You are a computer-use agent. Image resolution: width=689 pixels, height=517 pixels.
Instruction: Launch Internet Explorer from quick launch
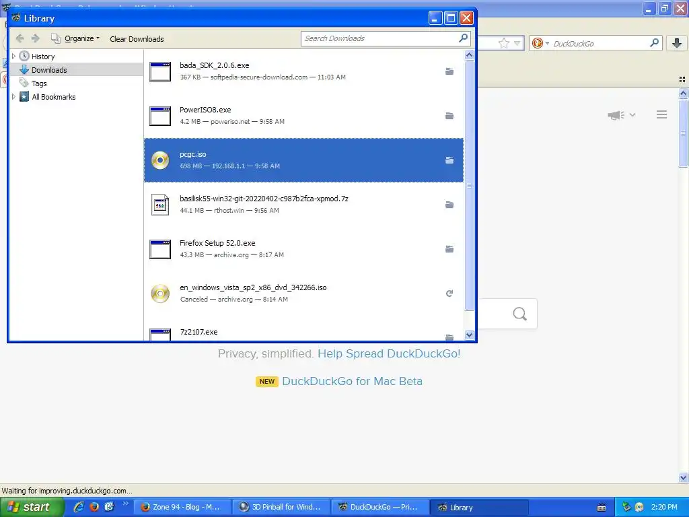pyautogui.click(x=79, y=507)
